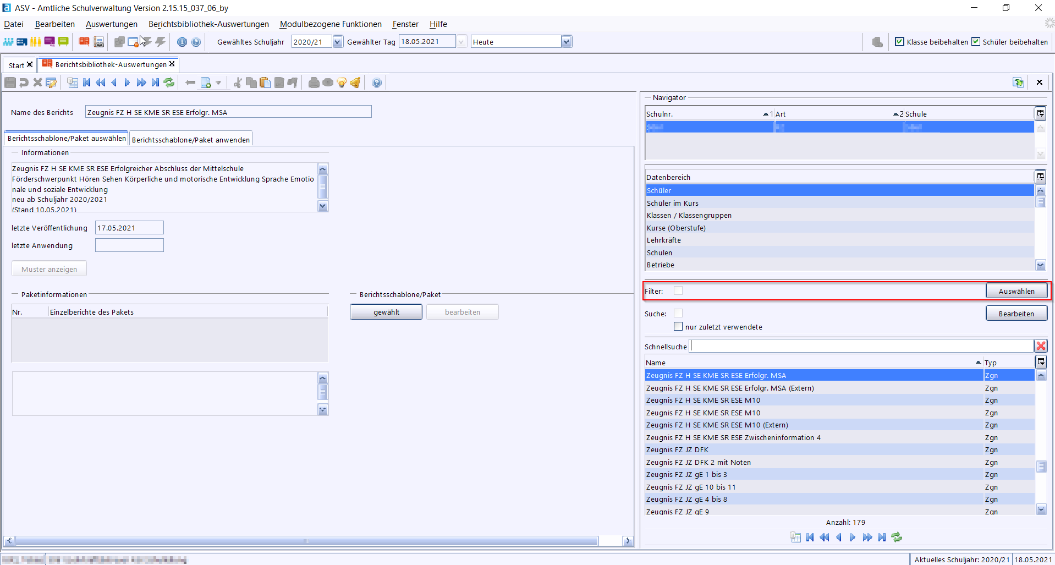Clear Schnellsuche with red X
Viewport: 1055px width, 565px height.
1041,346
